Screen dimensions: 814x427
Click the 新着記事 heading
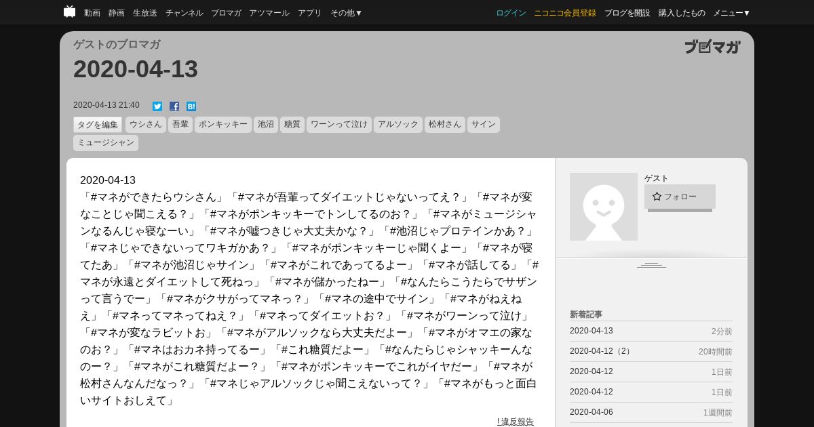coord(586,314)
